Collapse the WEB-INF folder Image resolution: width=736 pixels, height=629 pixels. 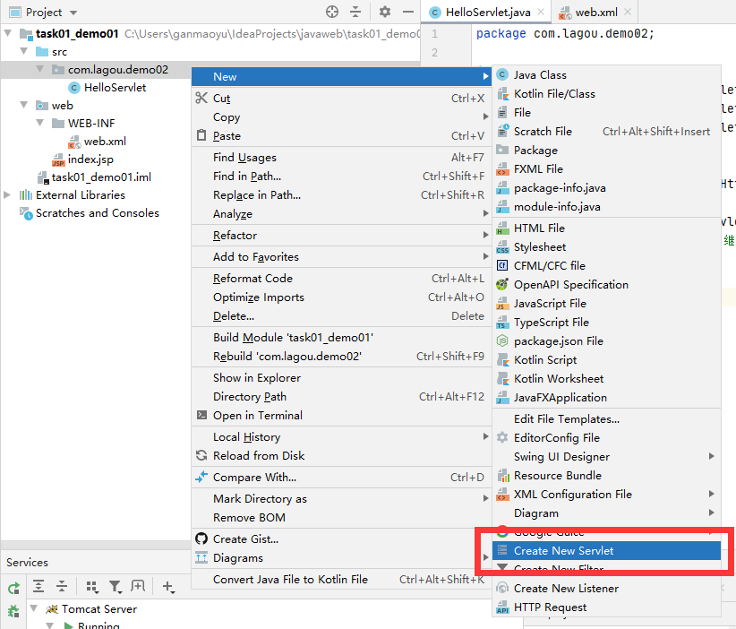40,123
